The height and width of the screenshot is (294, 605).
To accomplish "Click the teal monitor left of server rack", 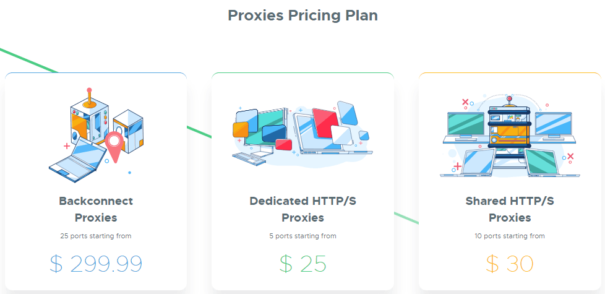I will (465, 124).
